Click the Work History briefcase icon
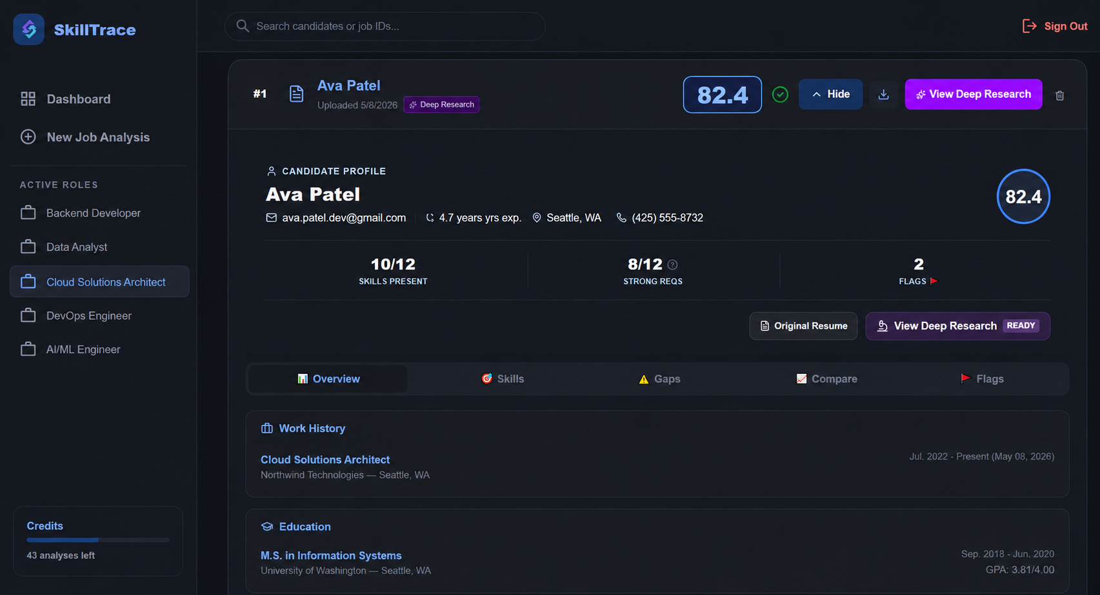1100x595 pixels. coord(266,428)
